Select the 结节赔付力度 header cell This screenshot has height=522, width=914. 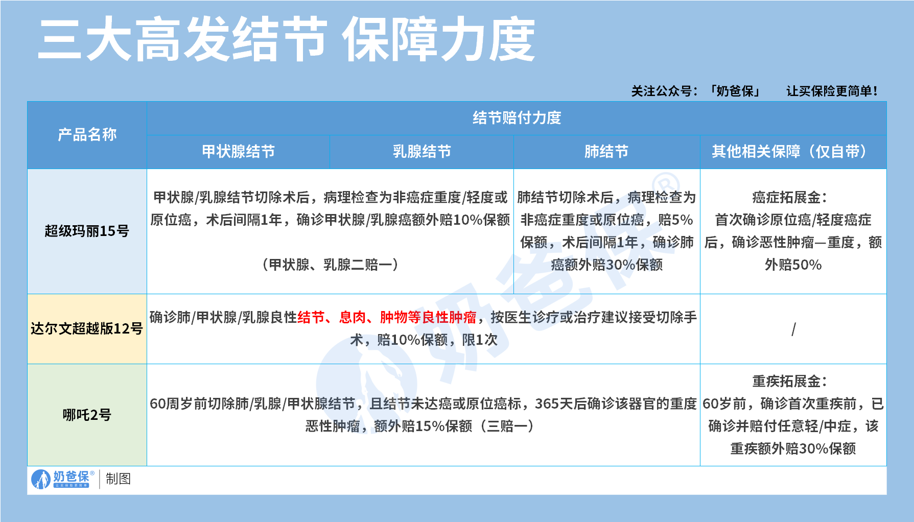[517, 118]
